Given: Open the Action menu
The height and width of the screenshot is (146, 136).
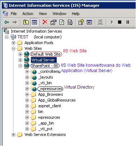Looking at the screenshot, I should coord(28,14).
